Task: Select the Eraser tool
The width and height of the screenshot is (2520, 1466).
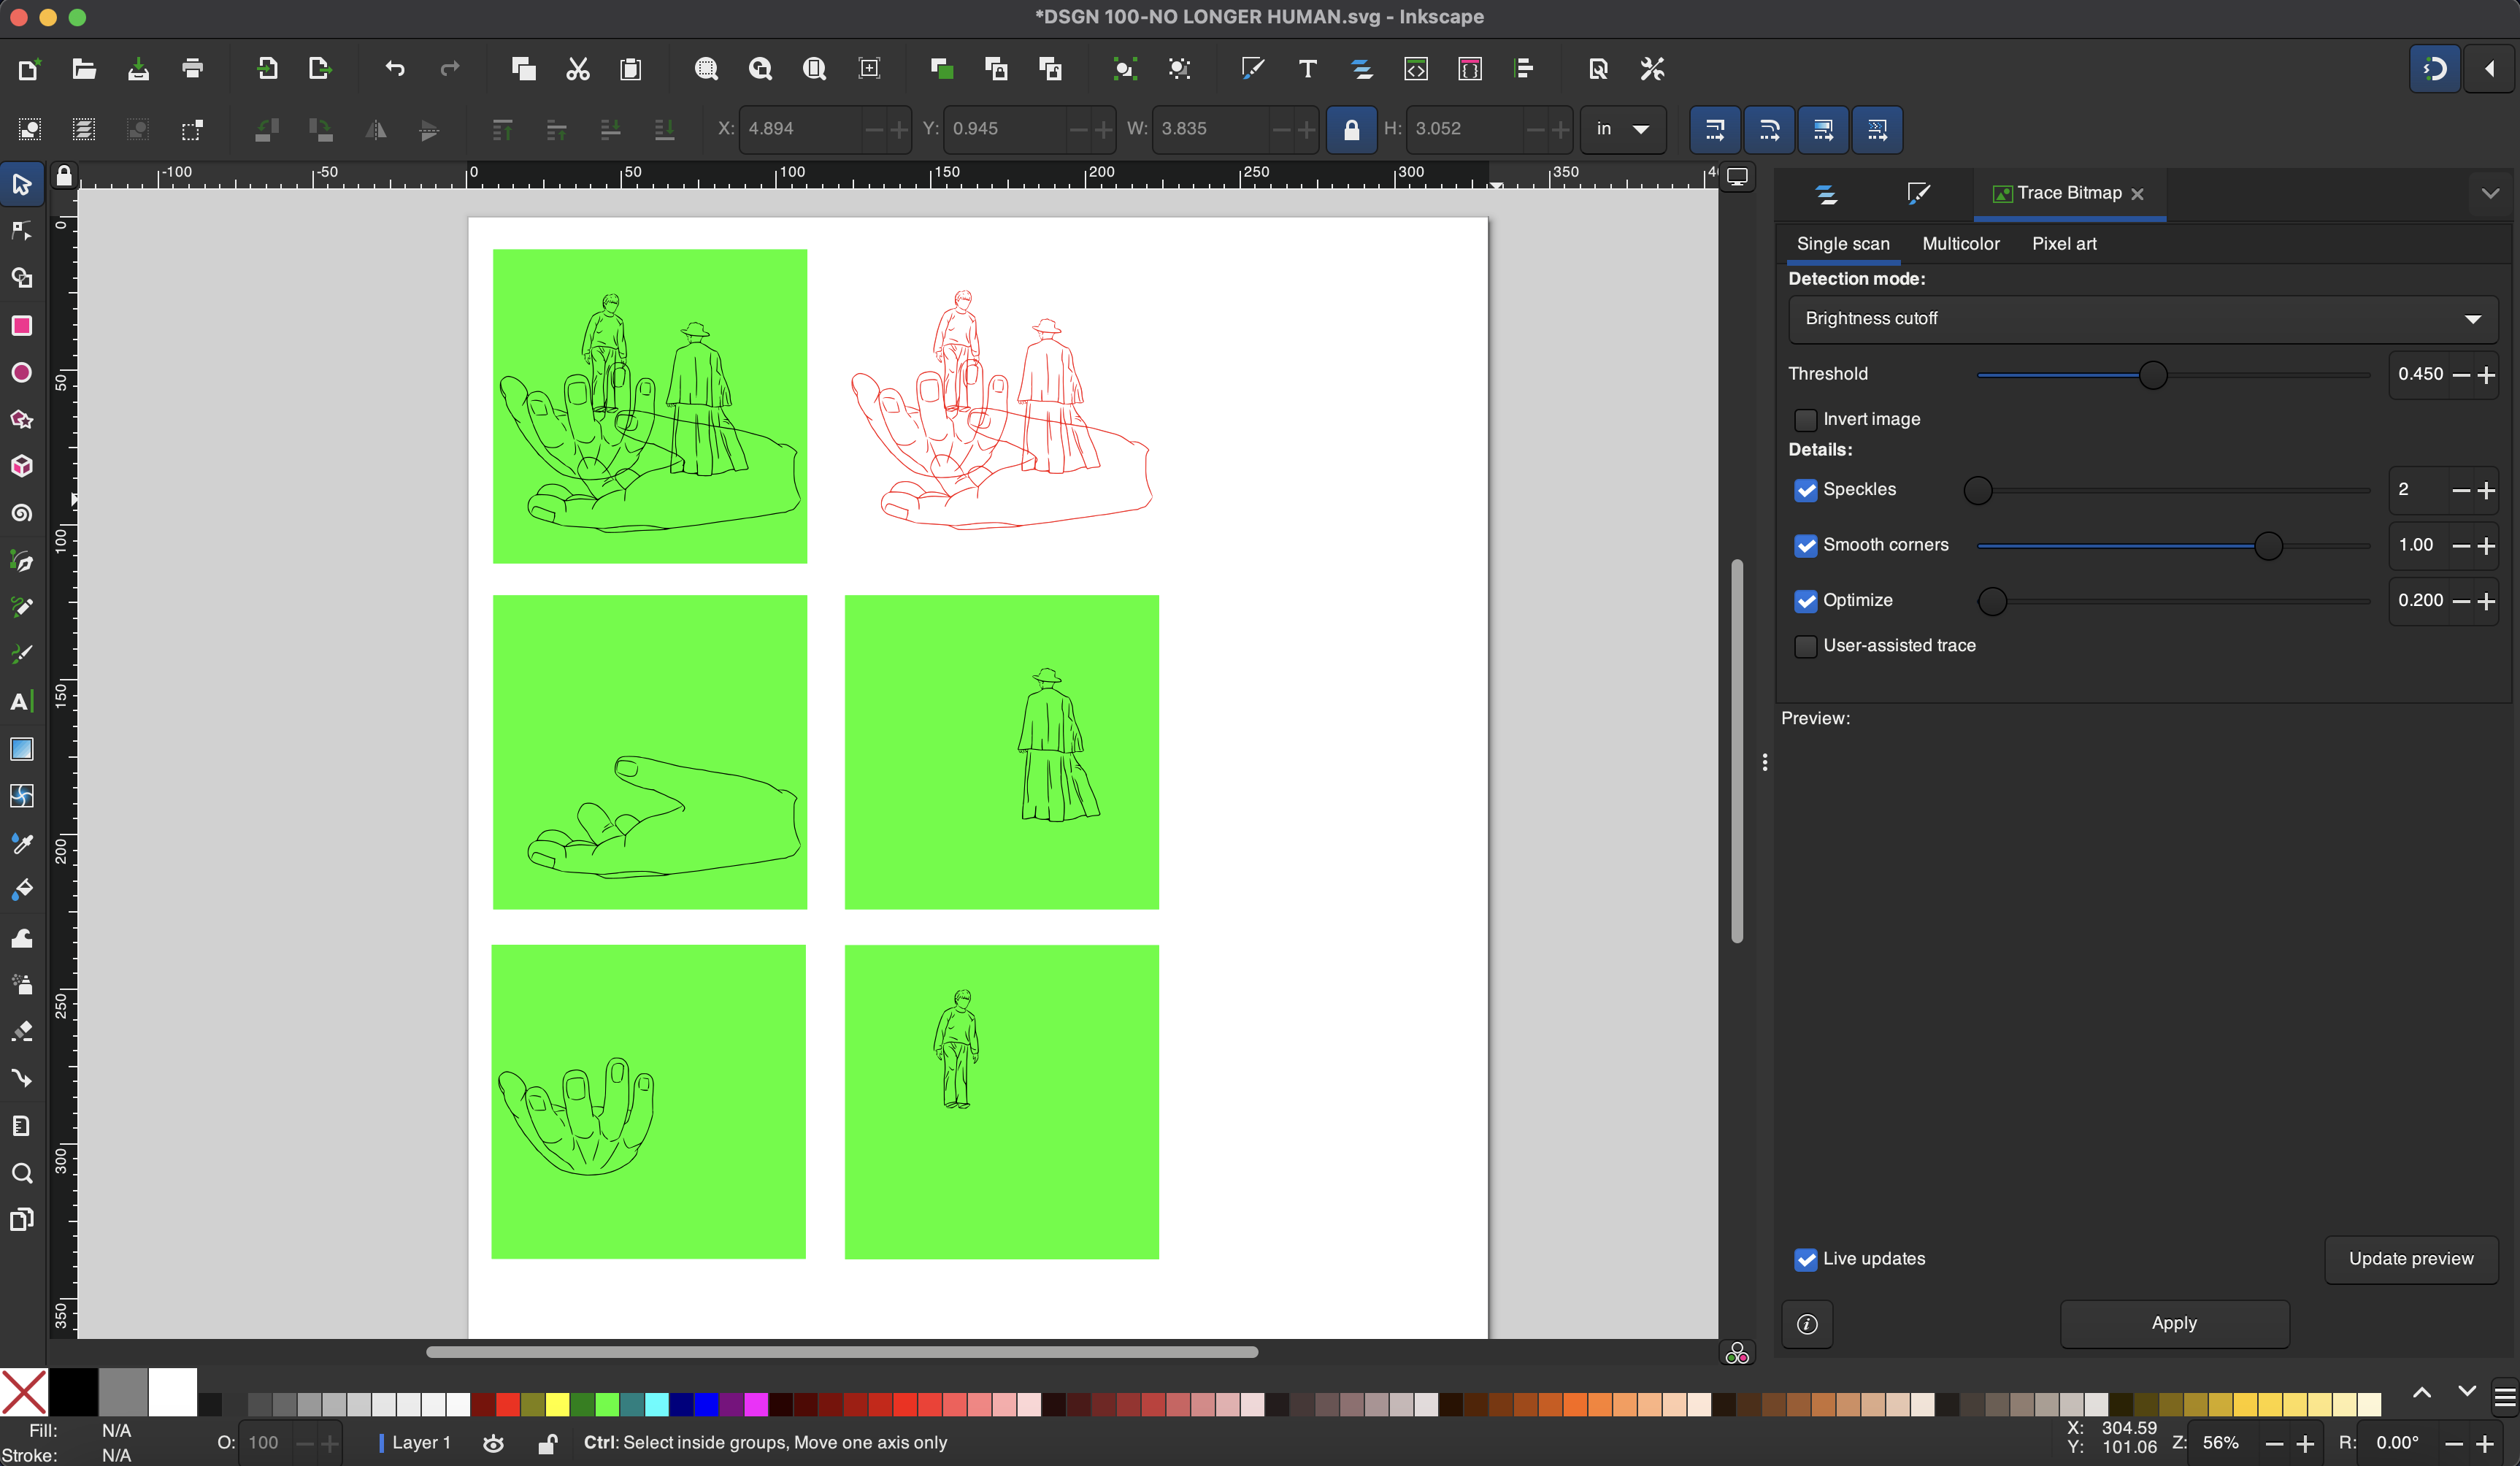Action: point(21,1031)
